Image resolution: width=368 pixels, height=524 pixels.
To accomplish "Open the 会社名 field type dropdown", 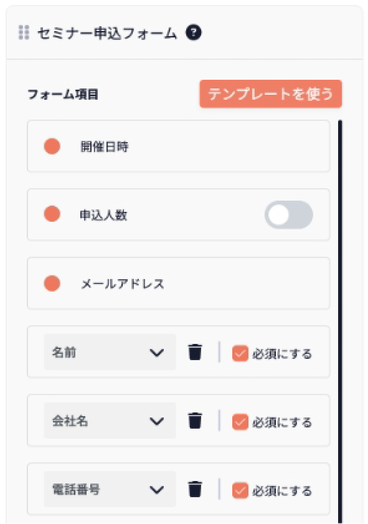I will (x=110, y=421).
